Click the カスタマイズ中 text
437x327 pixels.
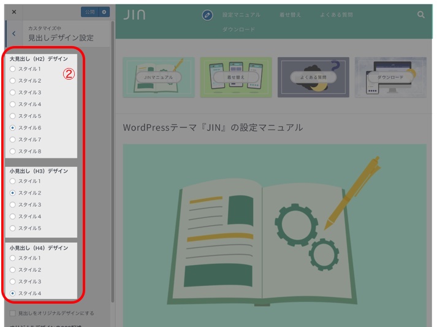point(45,28)
